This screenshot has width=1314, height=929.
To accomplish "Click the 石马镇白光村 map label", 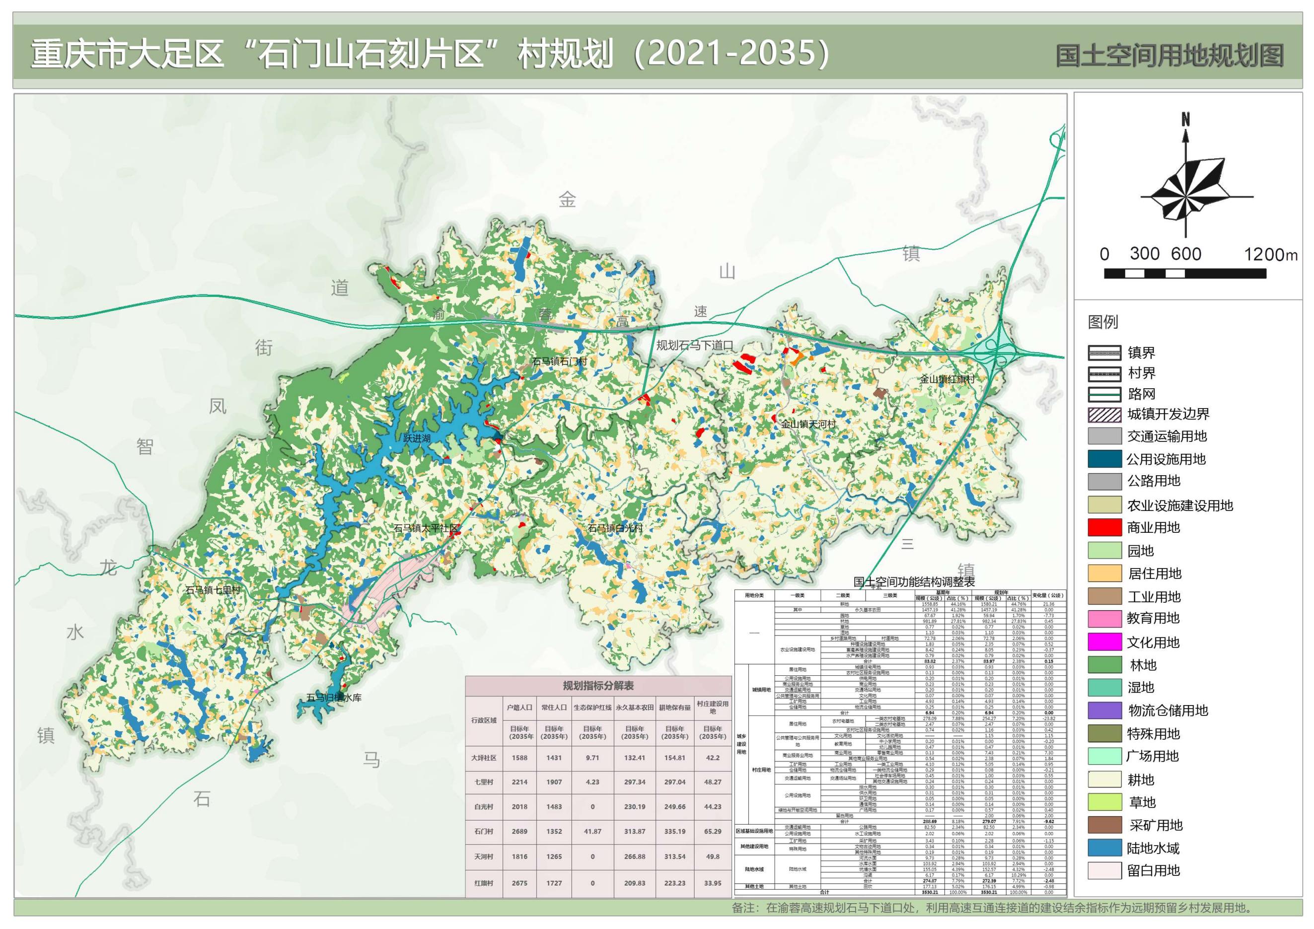I will [x=615, y=528].
